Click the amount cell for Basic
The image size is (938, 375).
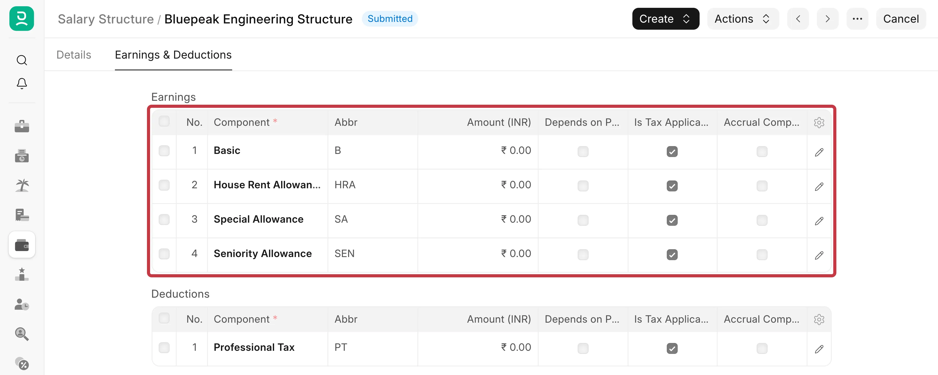478,152
